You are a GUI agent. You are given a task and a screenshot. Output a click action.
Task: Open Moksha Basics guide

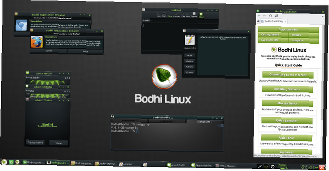click(287, 103)
